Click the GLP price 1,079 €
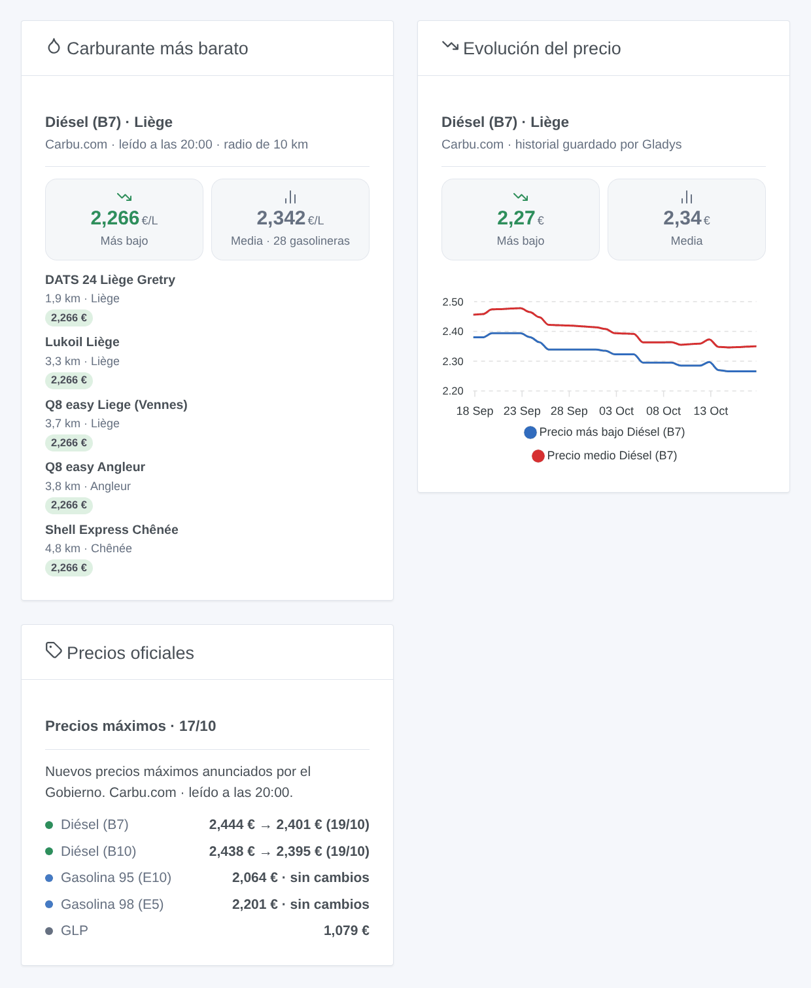 click(347, 931)
